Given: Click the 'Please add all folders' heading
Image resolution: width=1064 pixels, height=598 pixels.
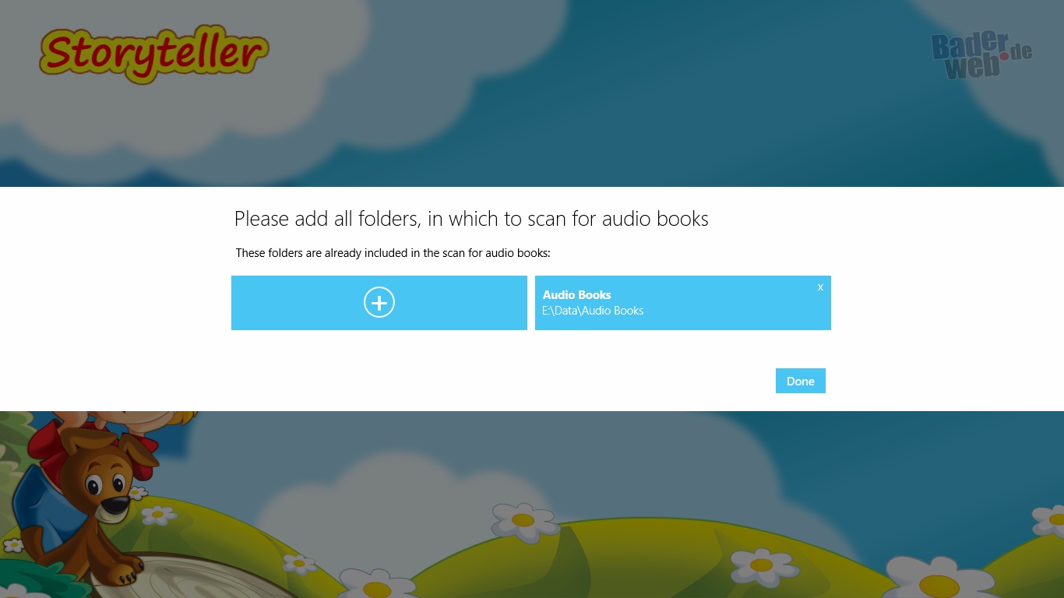Looking at the screenshot, I should (x=471, y=219).
